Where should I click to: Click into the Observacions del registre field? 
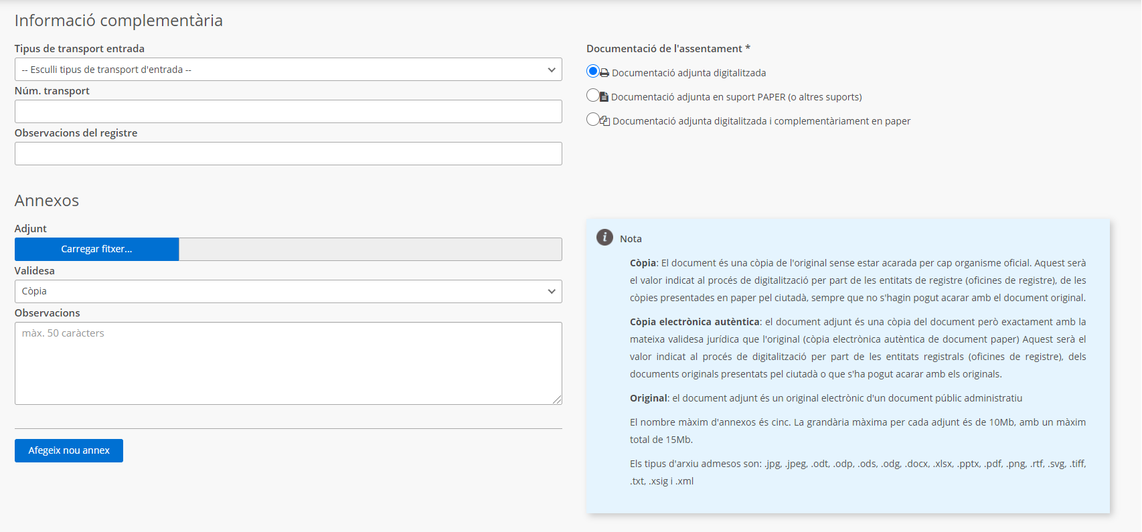(x=288, y=154)
